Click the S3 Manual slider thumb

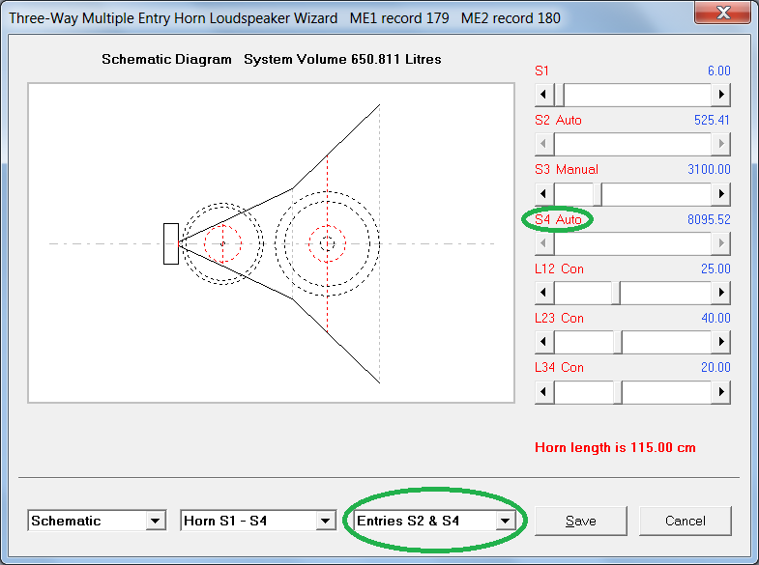tap(598, 194)
